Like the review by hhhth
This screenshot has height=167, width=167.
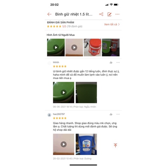click(x=111, y=63)
